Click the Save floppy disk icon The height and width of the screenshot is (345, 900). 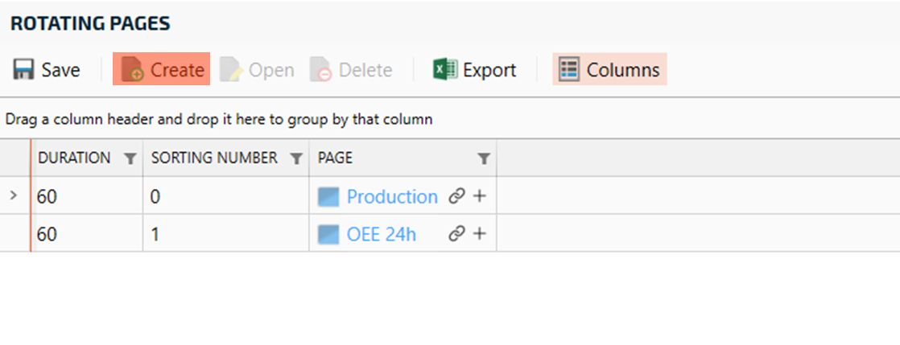click(x=23, y=70)
